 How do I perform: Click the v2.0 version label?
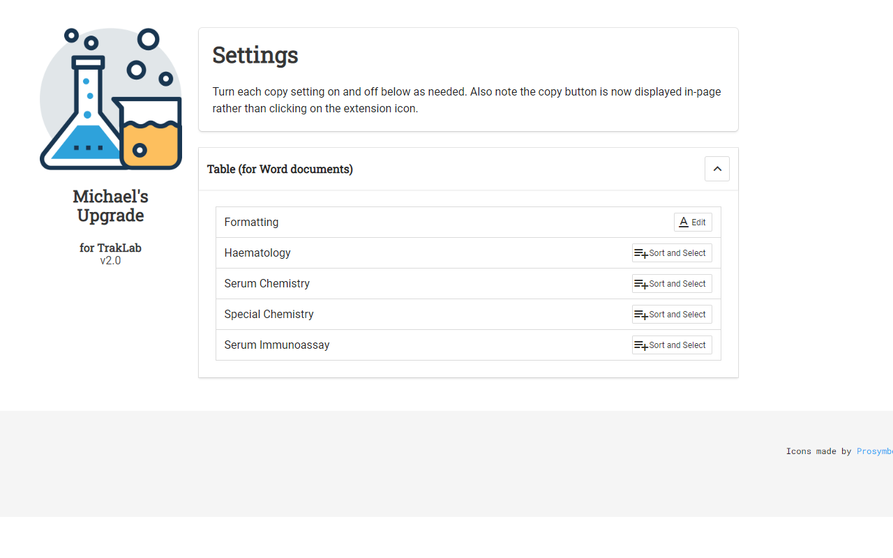[x=110, y=261]
